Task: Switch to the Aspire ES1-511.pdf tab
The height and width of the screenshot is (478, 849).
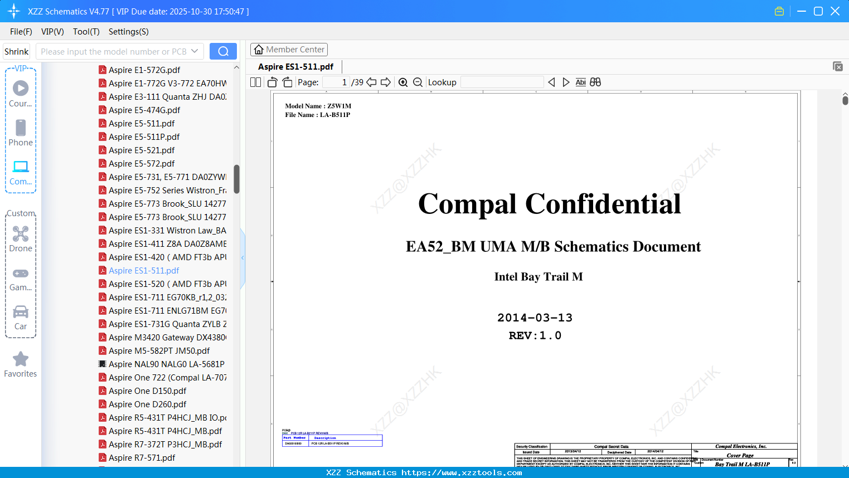Action: (296, 67)
